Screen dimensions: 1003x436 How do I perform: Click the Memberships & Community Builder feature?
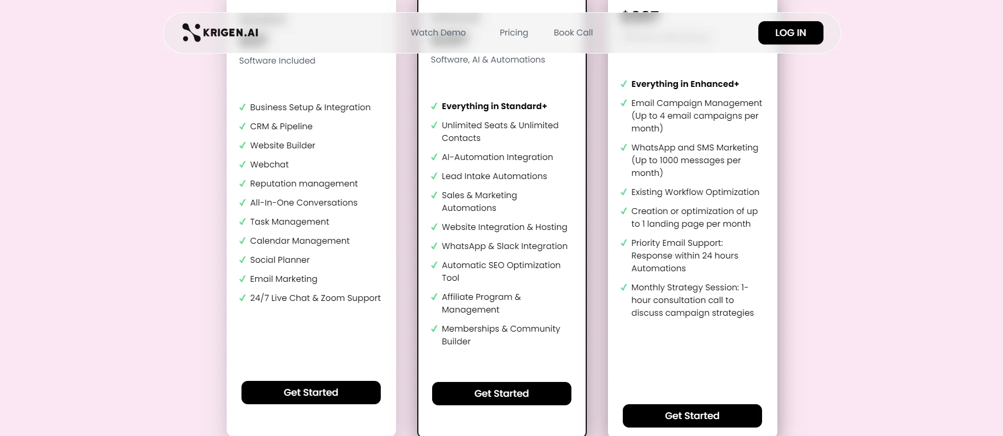click(500, 335)
